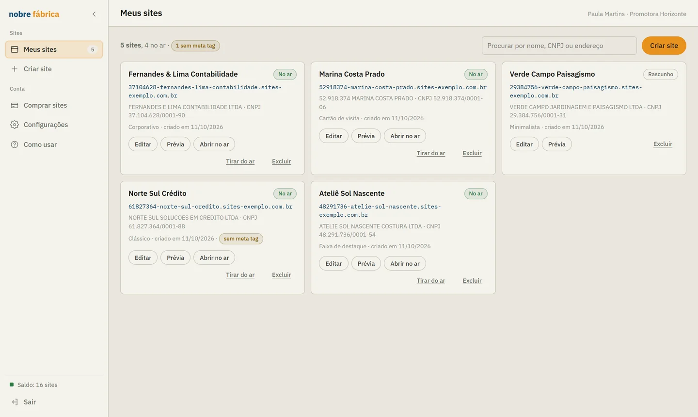Go to Criar site in the sidebar
The width and height of the screenshot is (698, 417).
(54, 69)
